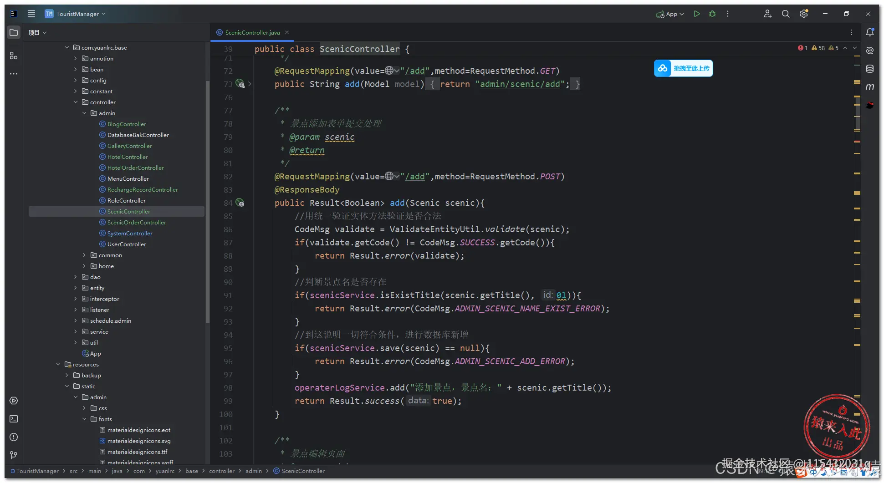
Task: Collapse the controller package
Action: click(x=76, y=102)
